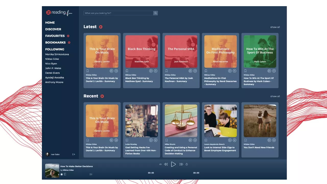Toggle favourite star for current track
Screen dimensions: 327x184
62,174
